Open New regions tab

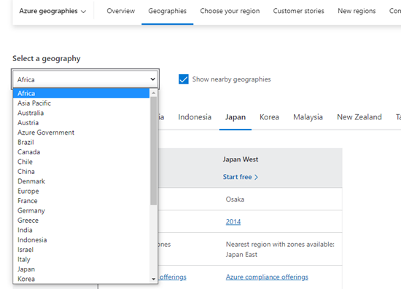[x=357, y=11]
